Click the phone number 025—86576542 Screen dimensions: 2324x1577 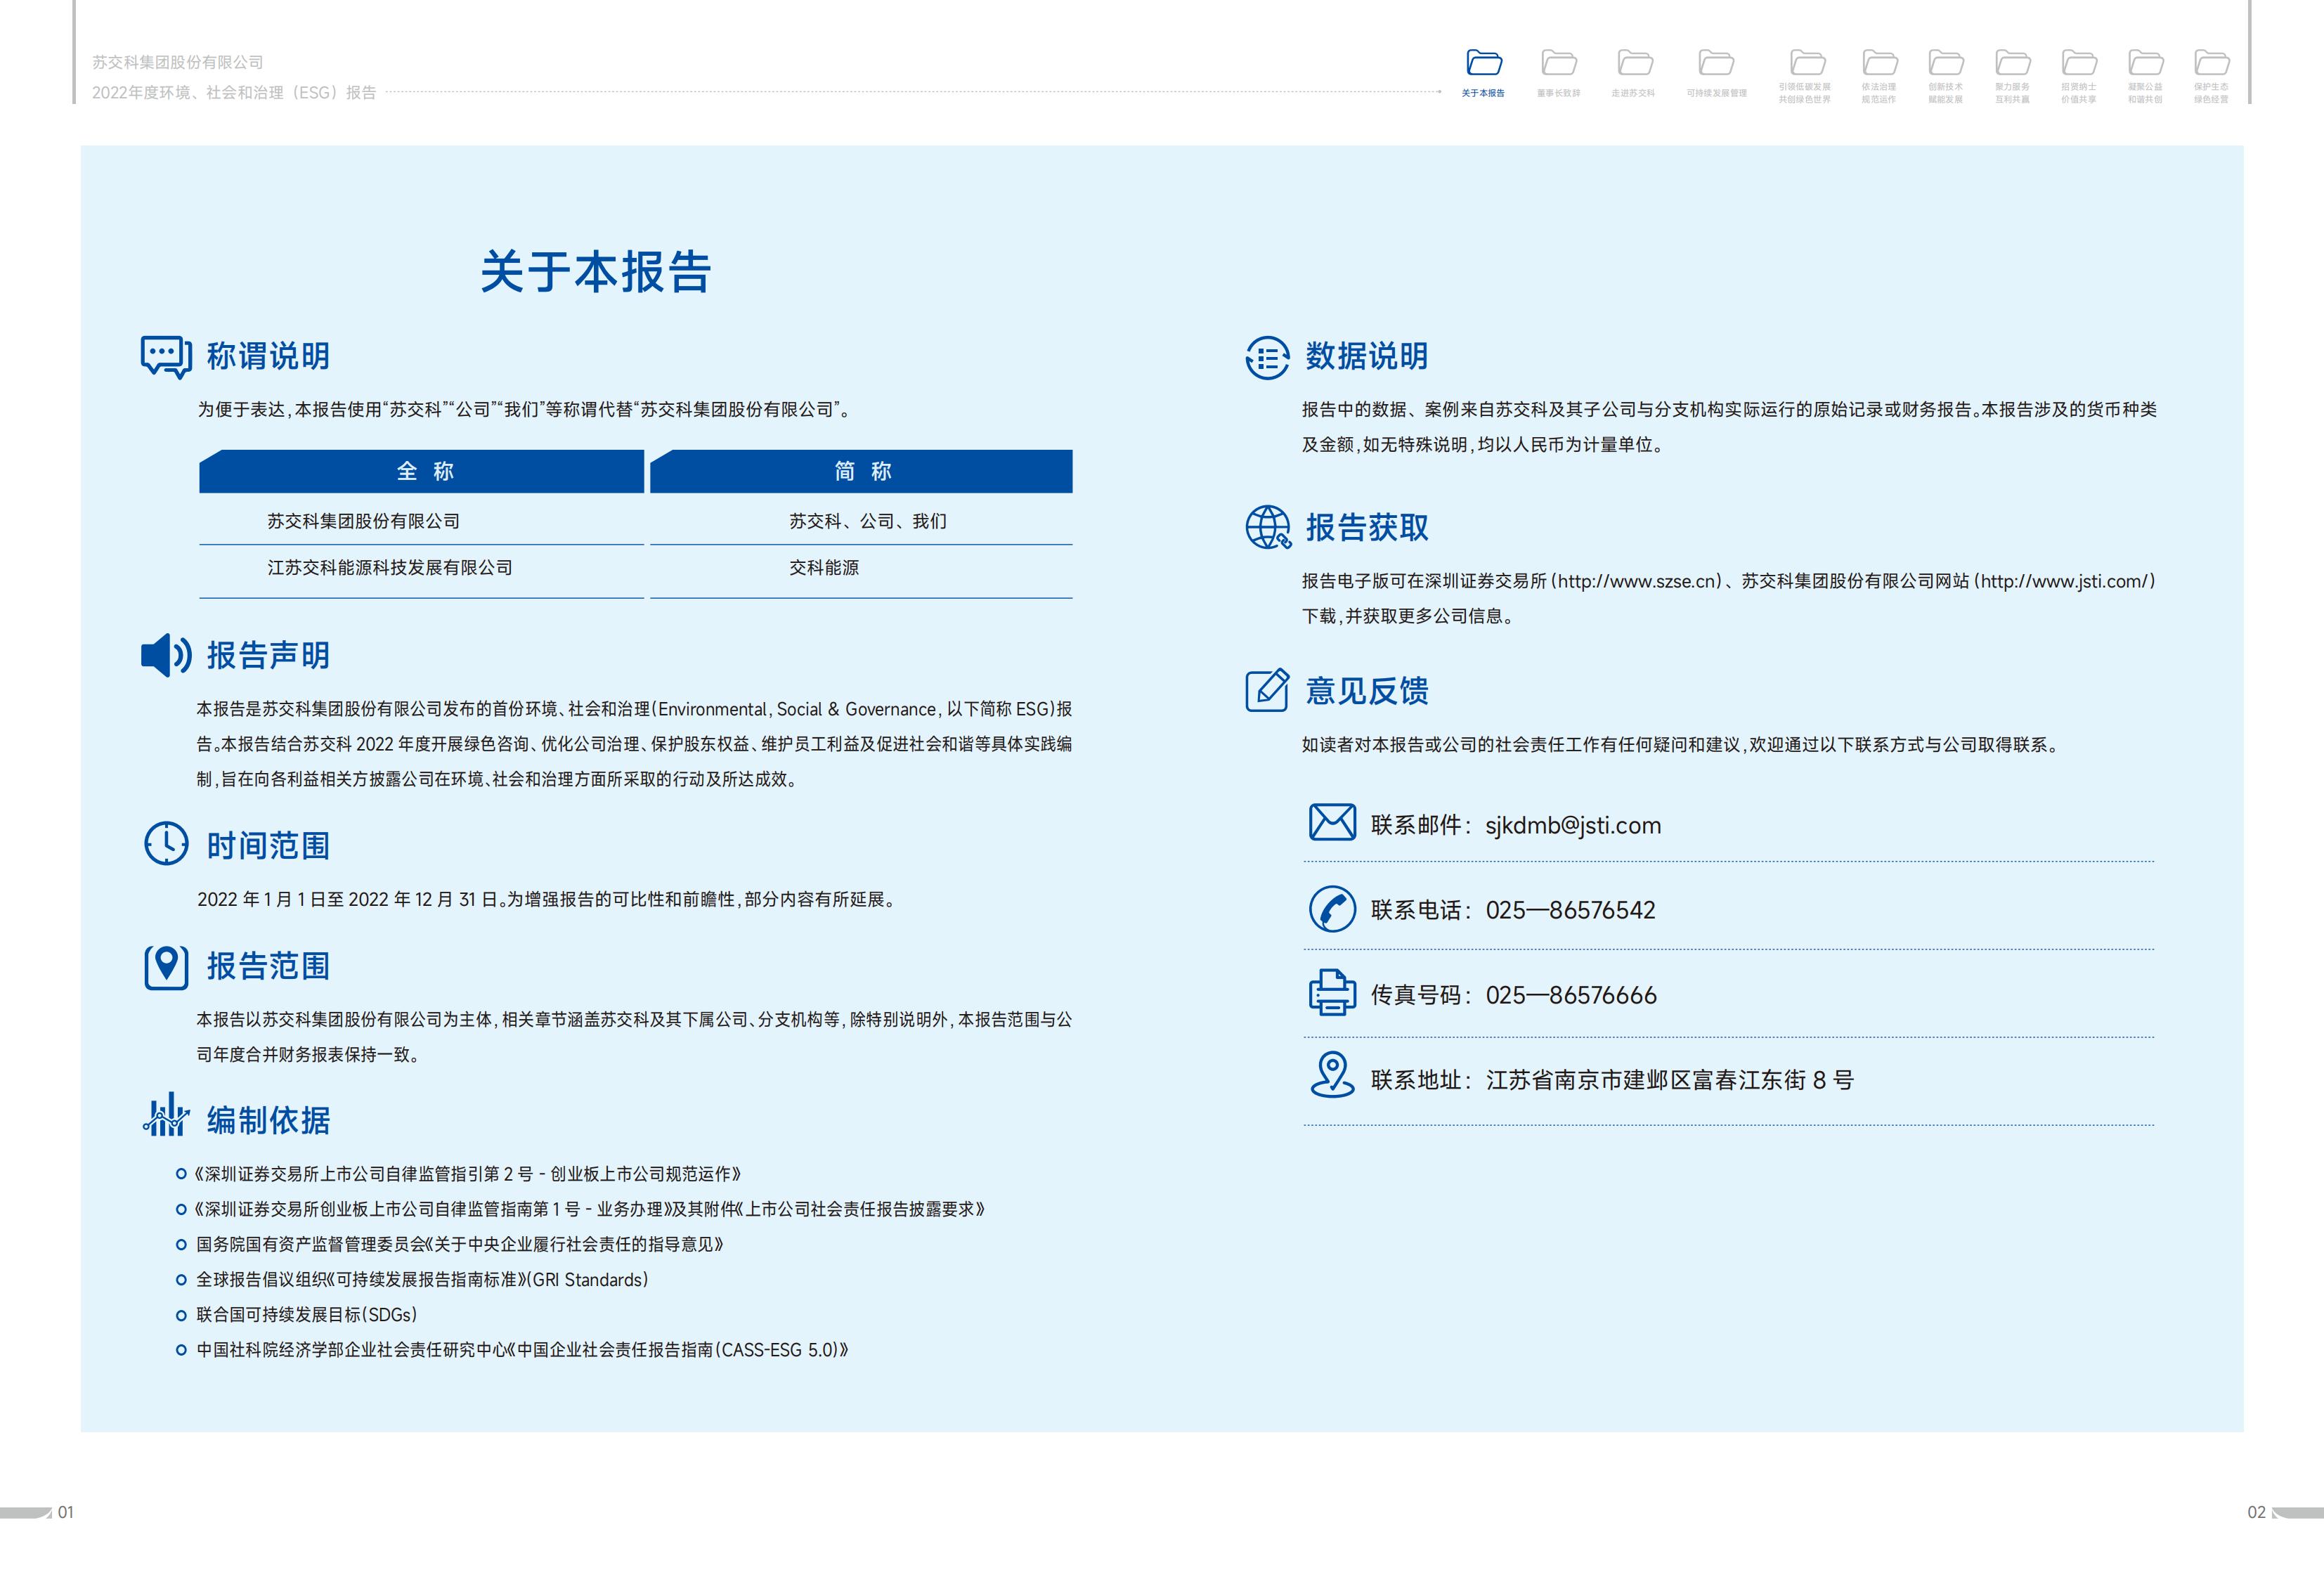[x=1570, y=910]
